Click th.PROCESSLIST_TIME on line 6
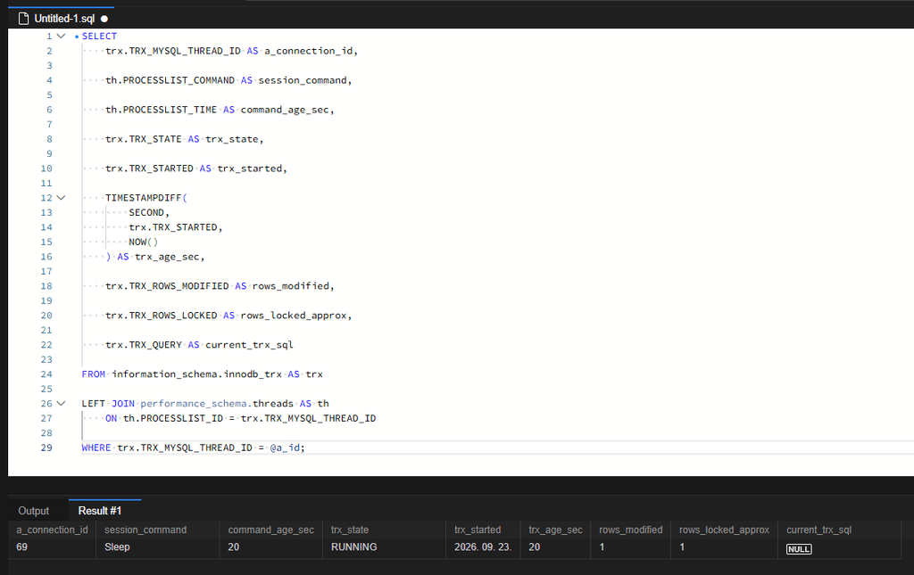The image size is (914, 575). click(162, 110)
